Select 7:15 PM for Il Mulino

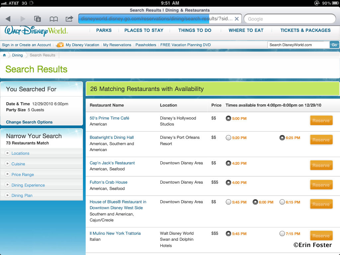click(282, 233)
